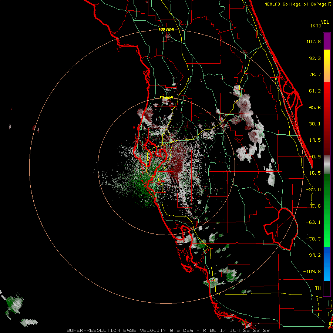Click the purple segment of velocity color bar
Viewport: 333px width, 333px height.
pos(327,41)
